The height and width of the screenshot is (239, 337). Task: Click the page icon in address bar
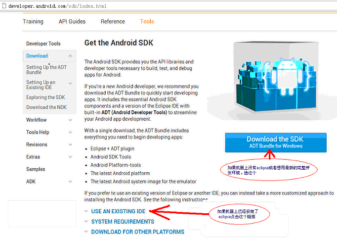point(4,6)
